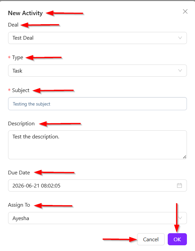Click the Description field label
195x251 pixels.
click(x=21, y=124)
